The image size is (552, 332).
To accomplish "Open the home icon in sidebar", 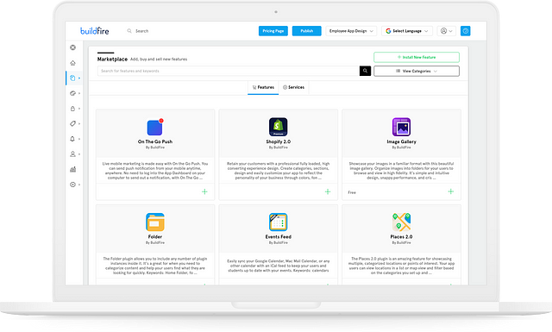I will 72,63.
